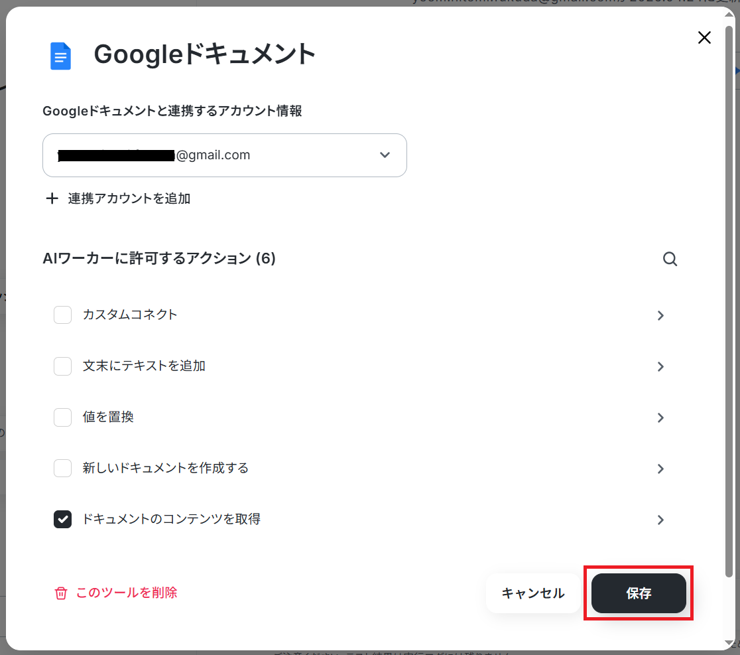Click the Google Docs logo icon
Image resolution: width=740 pixels, height=655 pixels.
(60, 56)
